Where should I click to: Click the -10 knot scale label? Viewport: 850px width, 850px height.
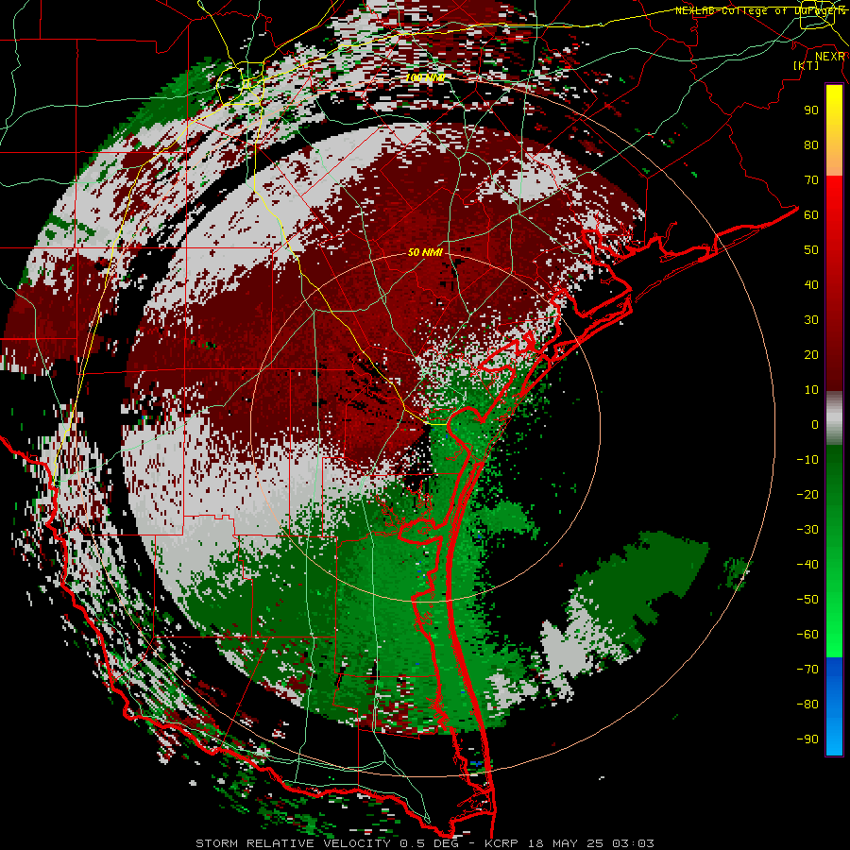pos(807,460)
